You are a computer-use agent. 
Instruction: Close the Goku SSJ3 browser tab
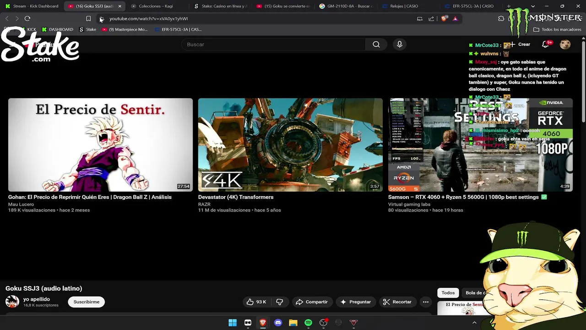[120, 6]
